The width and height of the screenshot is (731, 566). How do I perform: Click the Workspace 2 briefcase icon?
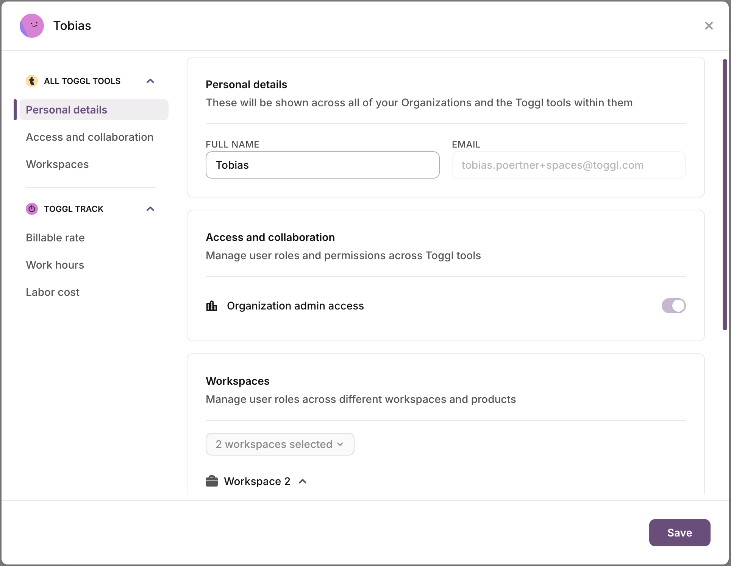[212, 481]
